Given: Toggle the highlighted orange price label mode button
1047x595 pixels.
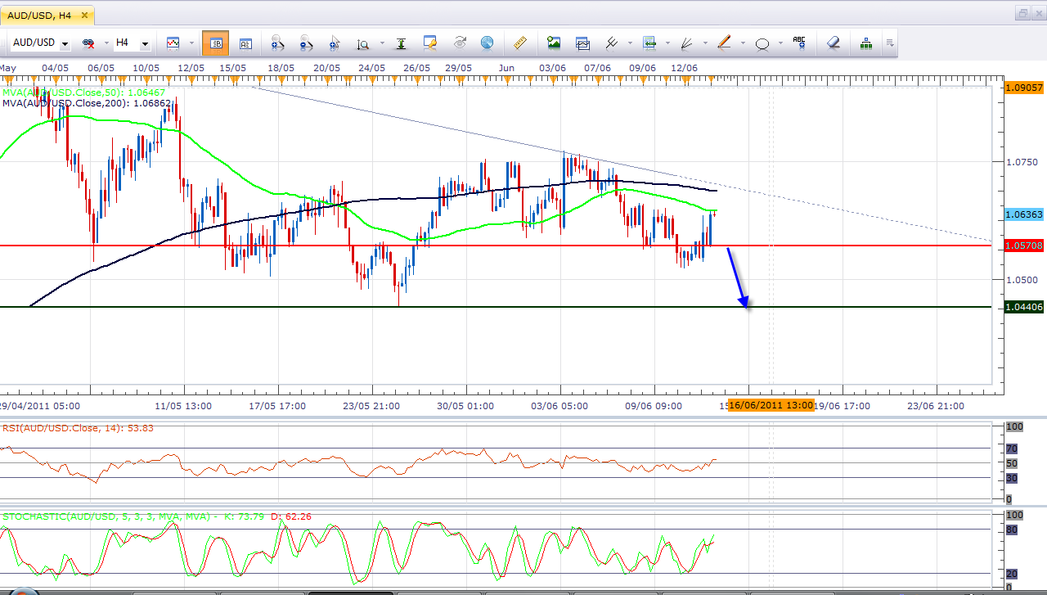Looking at the screenshot, I should [216, 43].
